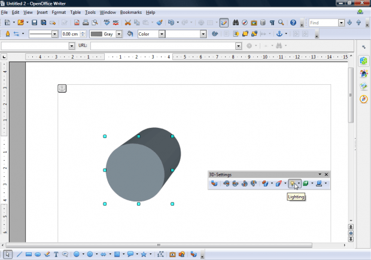Click the Lighting button in 3D-Settings
The width and height of the screenshot is (371, 260).
[293, 183]
